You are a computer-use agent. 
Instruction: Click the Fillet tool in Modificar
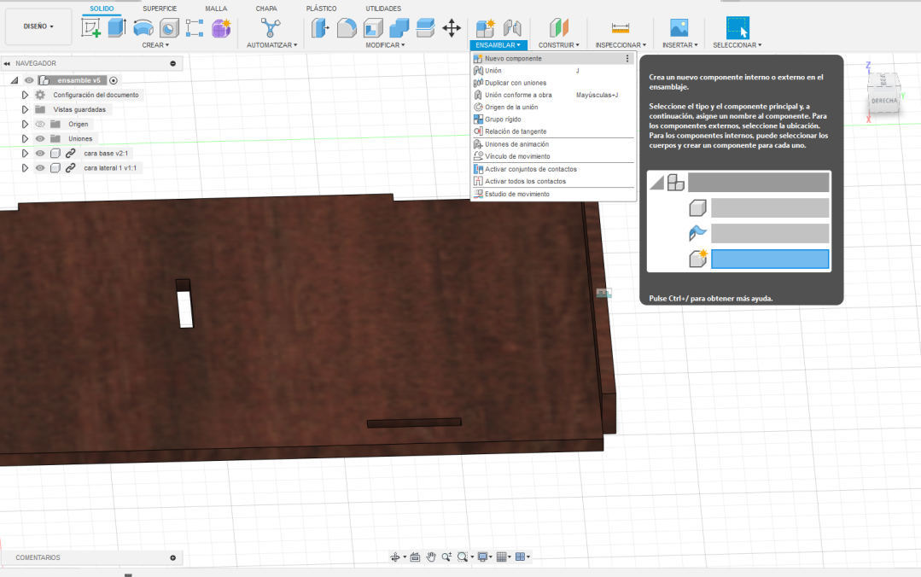coord(347,28)
